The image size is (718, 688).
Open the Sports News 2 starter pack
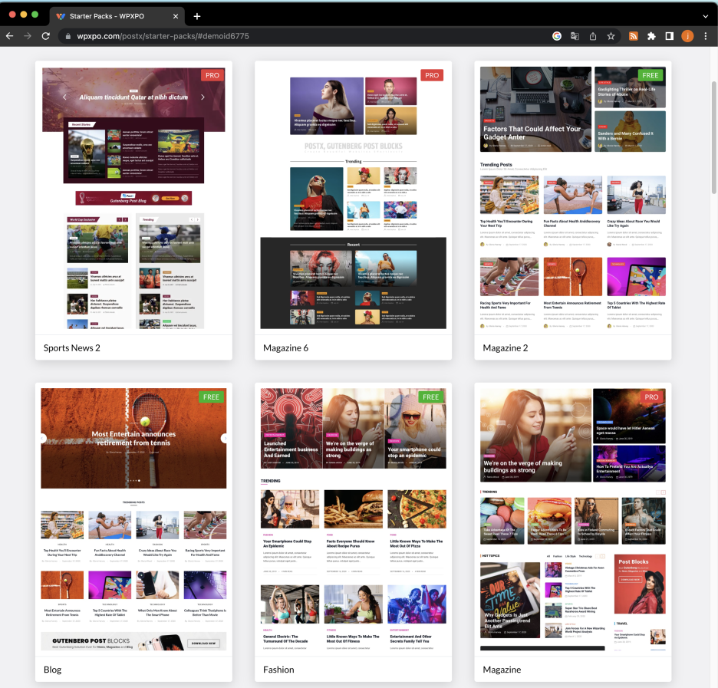tap(133, 199)
